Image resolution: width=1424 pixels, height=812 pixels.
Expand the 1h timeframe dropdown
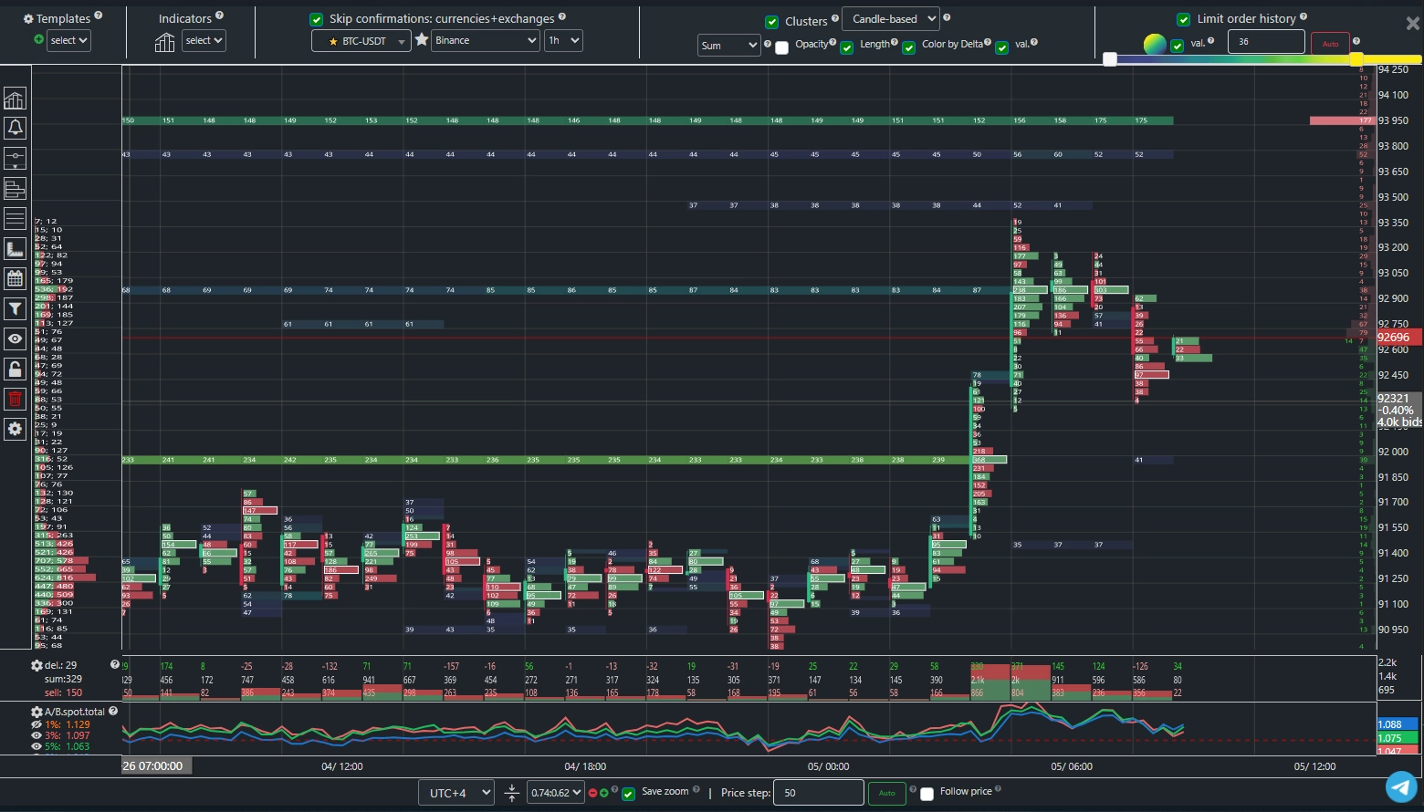click(563, 41)
